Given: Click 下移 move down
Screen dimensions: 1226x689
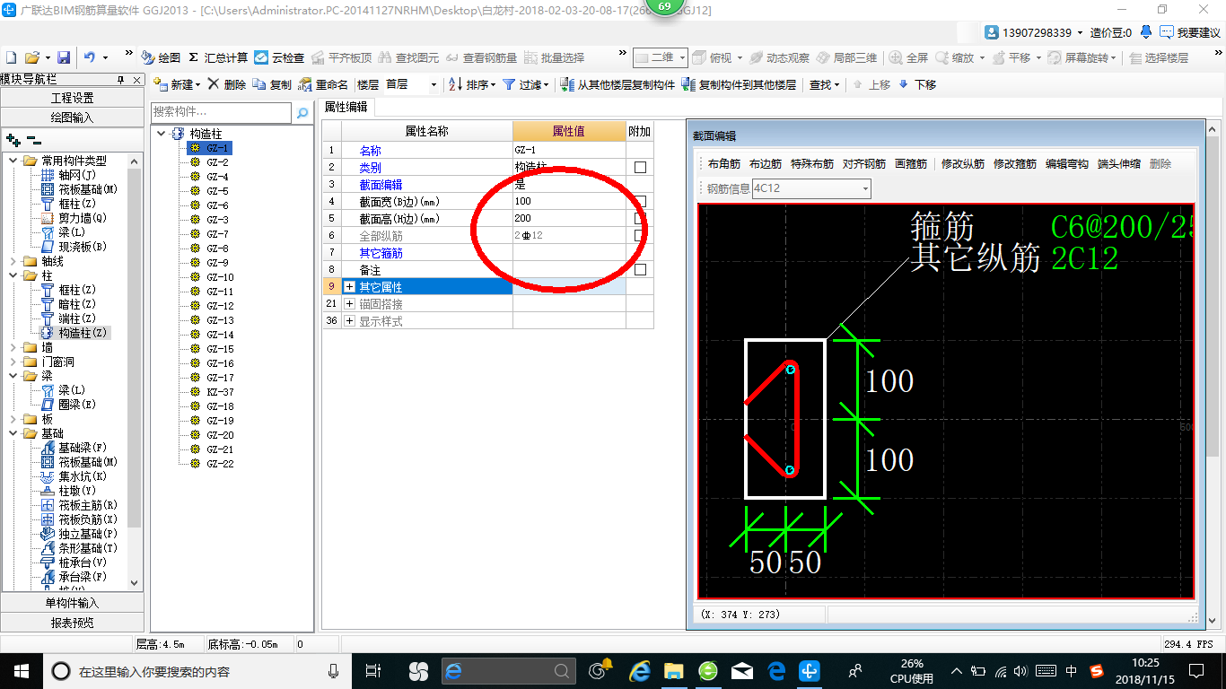Looking at the screenshot, I should point(917,84).
